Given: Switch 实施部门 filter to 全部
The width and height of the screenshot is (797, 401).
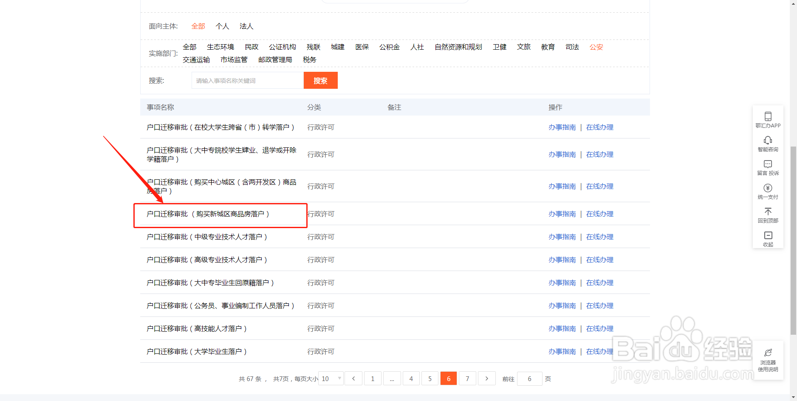Looking at the screenshot, I should tap(189, 47).
